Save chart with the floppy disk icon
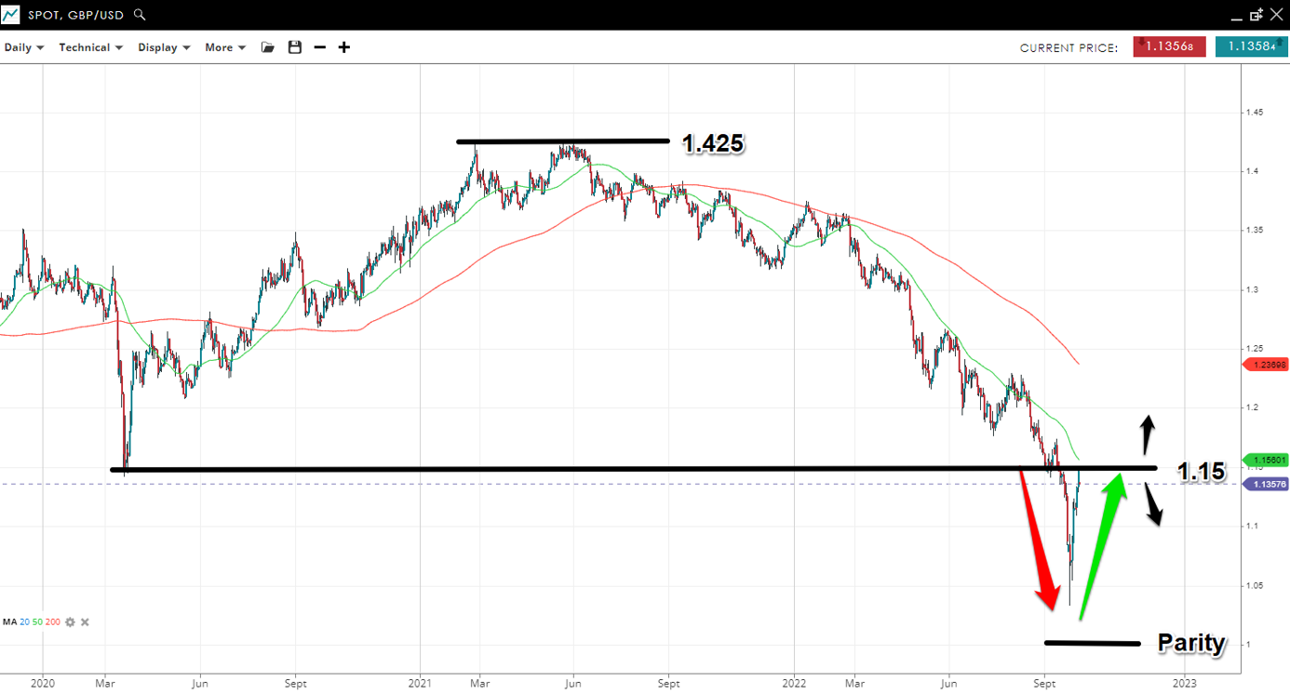The height and width of the screenshot is (694, 1290). pos(295,47)
